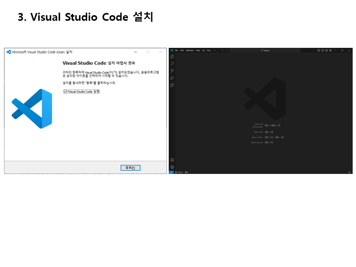
Task: Open the Source Control view
Action: pyautogui.click(x=172, y=71)
